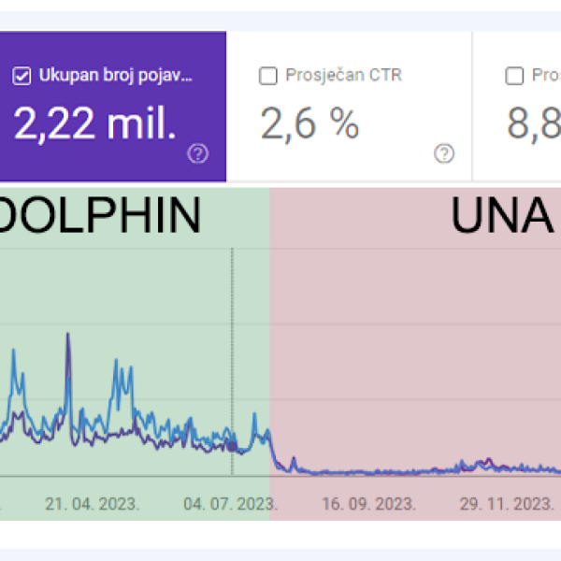Viewport: 561px width, 561px height.
Task: Click the 21. 04. 2023. axis date
Action: pos(93,504)
